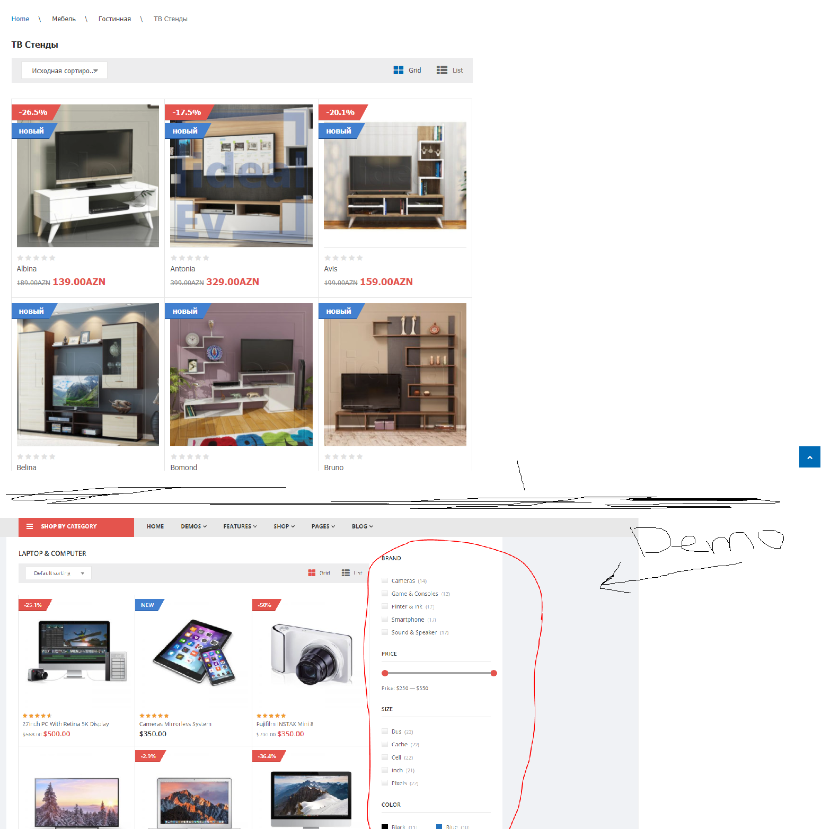Open the Albina TV stand image
Screen dimensions: 839x829
click(x=88, y=175)
